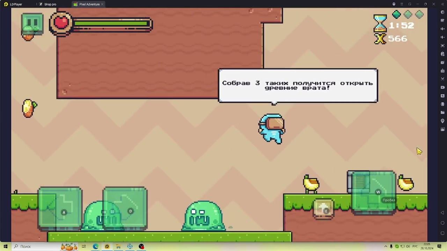The width and height of the screenshot is (447, 251).
Task: Tap the on-screen move-left A control
Action: (60, 209)
